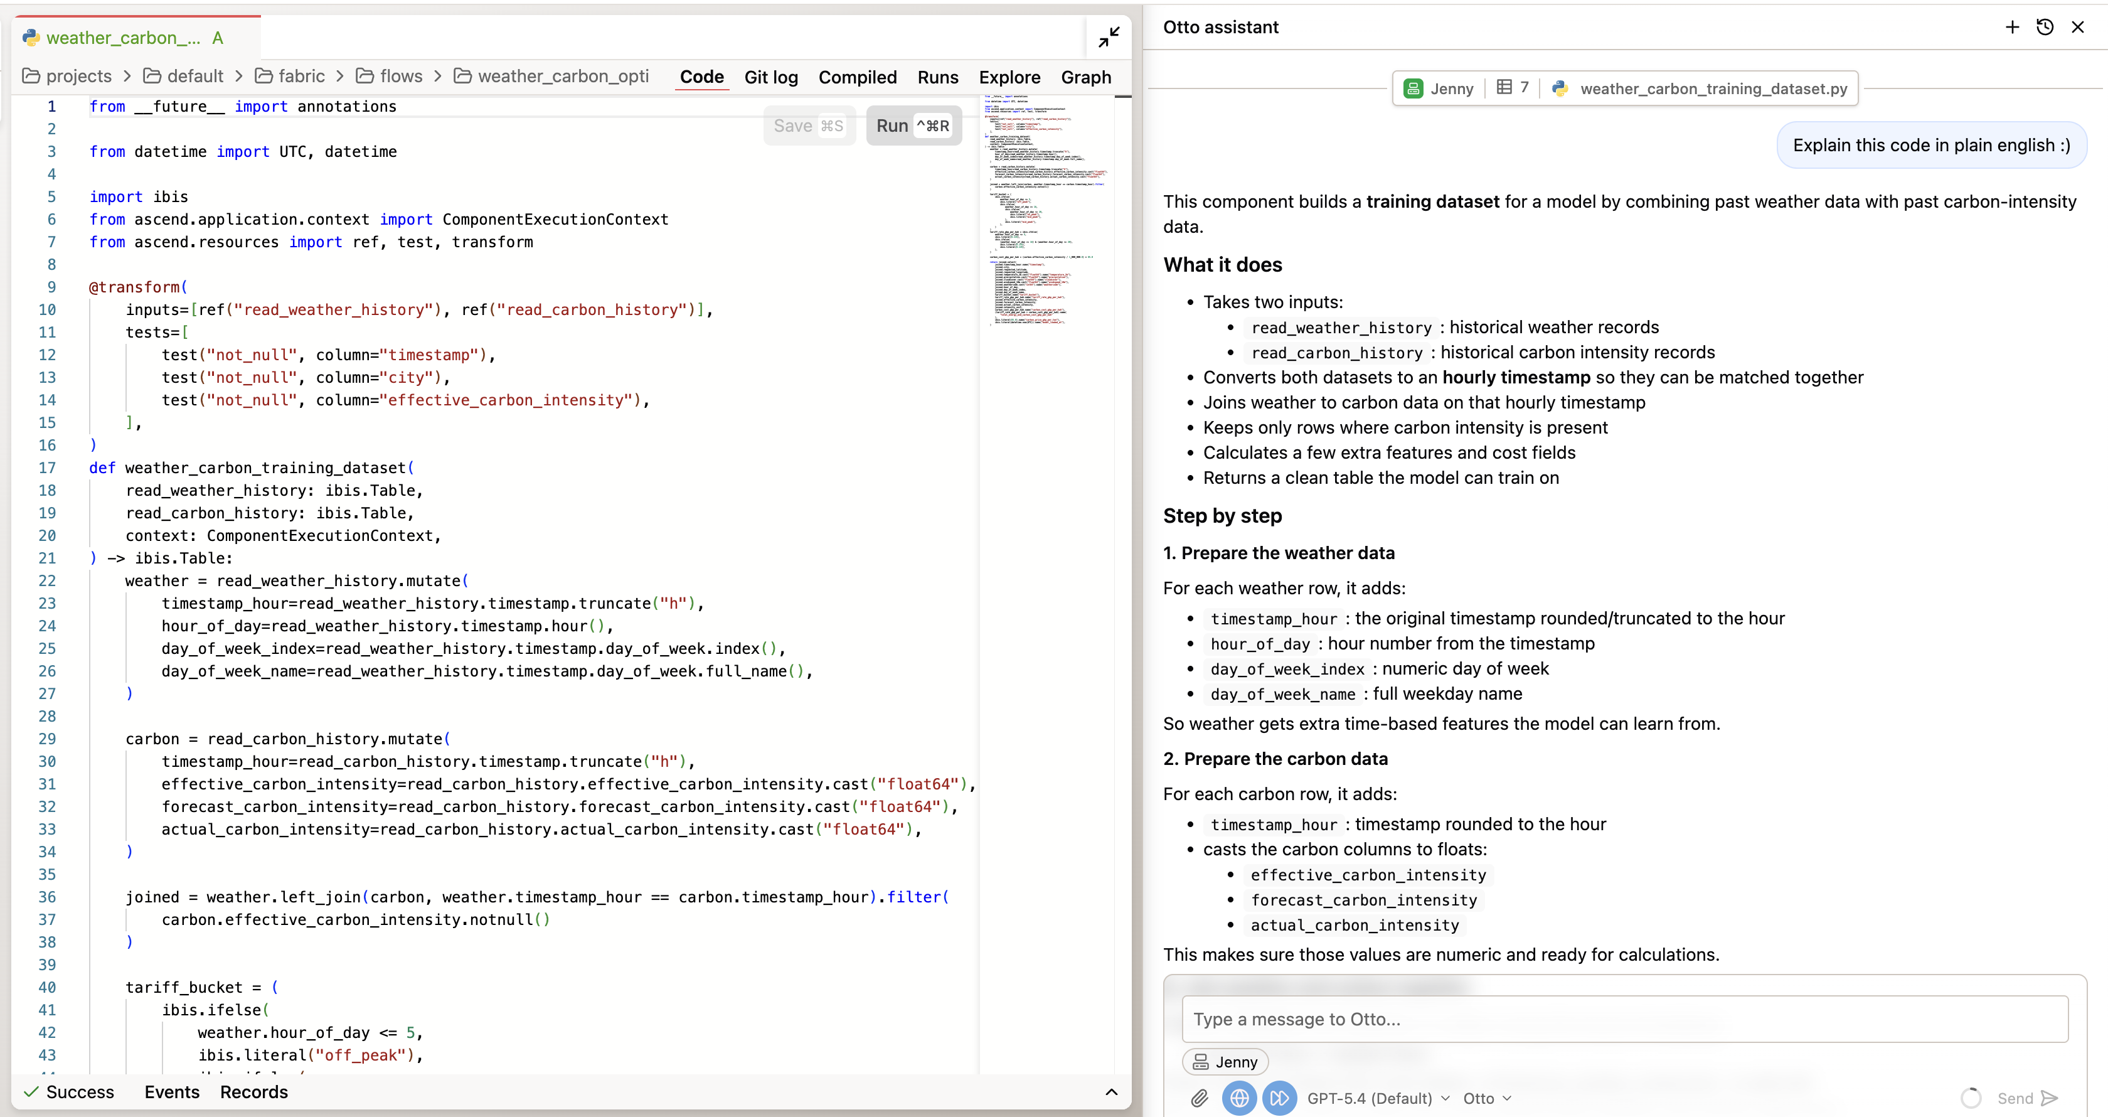Click the 'Step by step' heading
This screenshot has height=1117, width=2108.
[1223, 516]
